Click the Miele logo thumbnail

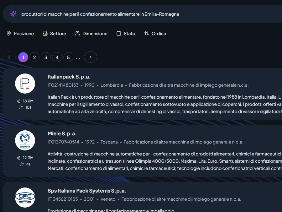point(25,140)
